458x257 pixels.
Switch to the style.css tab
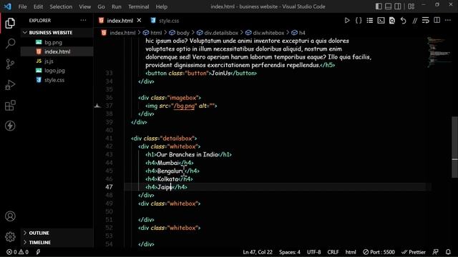165,21
